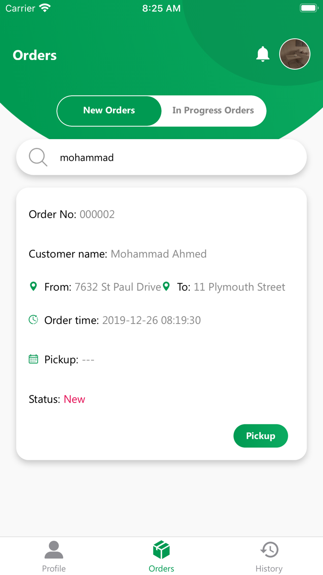Switch to In Progress Orders segment

point(213,110)
